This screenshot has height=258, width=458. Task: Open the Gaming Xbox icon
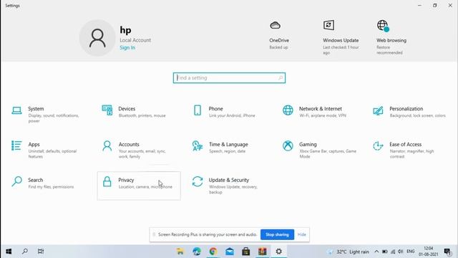[288, 145]
